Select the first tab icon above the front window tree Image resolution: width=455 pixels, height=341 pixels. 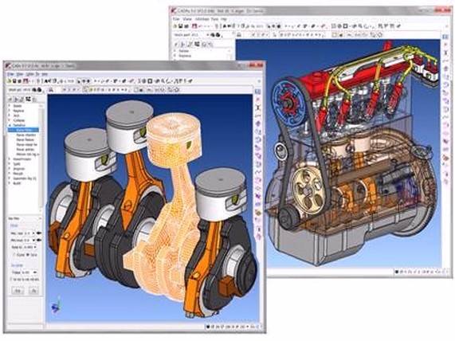pyautogui.click(x=10, y=100)
